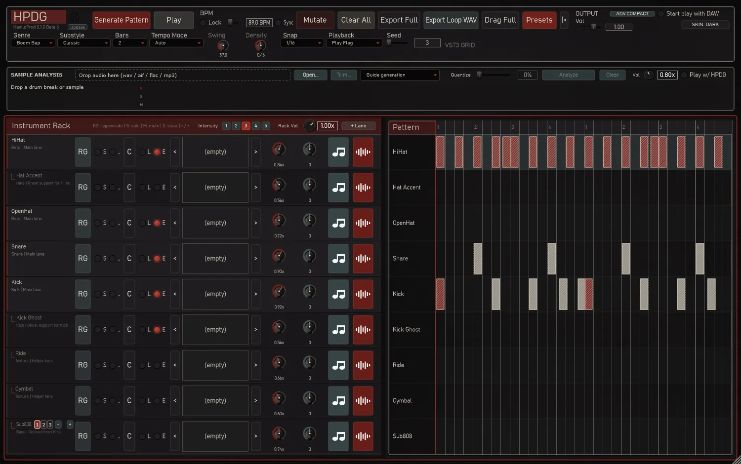Select Intensity level 5
741x464 pixels.
click(266, 126)
